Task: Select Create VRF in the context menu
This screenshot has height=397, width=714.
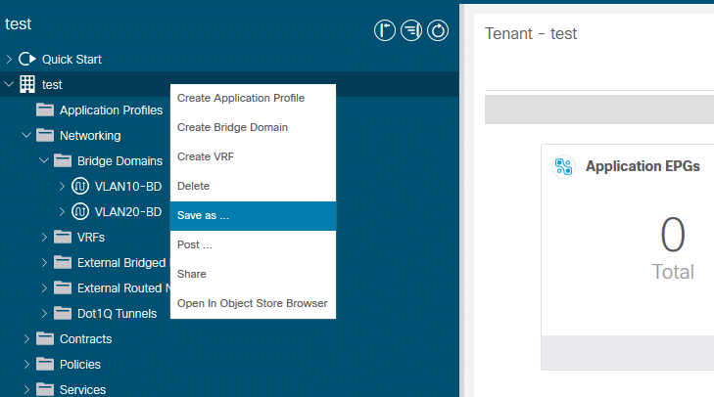Action: [x=253, y=156]
